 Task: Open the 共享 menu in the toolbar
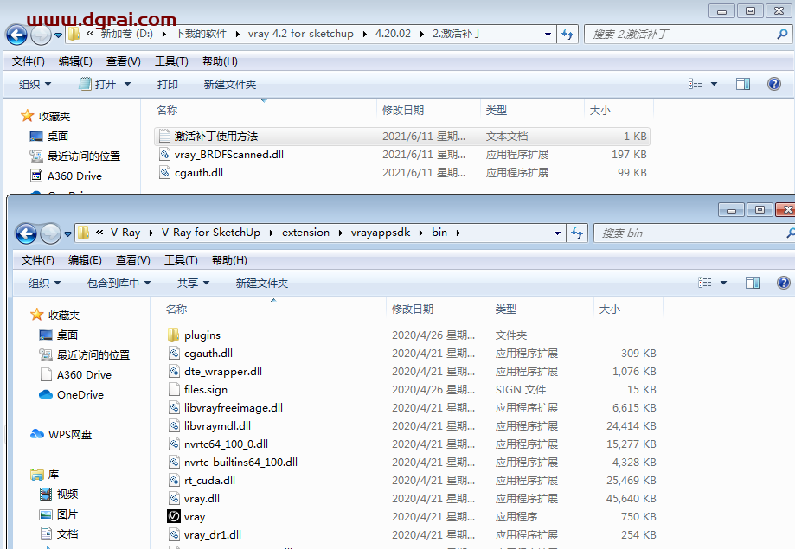click(193, 283)
